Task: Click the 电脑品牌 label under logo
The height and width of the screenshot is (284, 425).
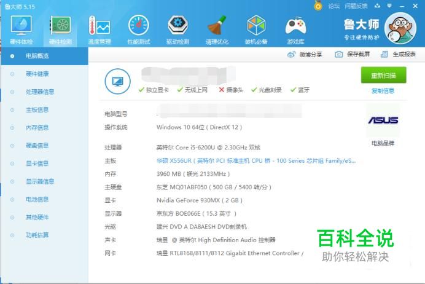Action: 383,143
